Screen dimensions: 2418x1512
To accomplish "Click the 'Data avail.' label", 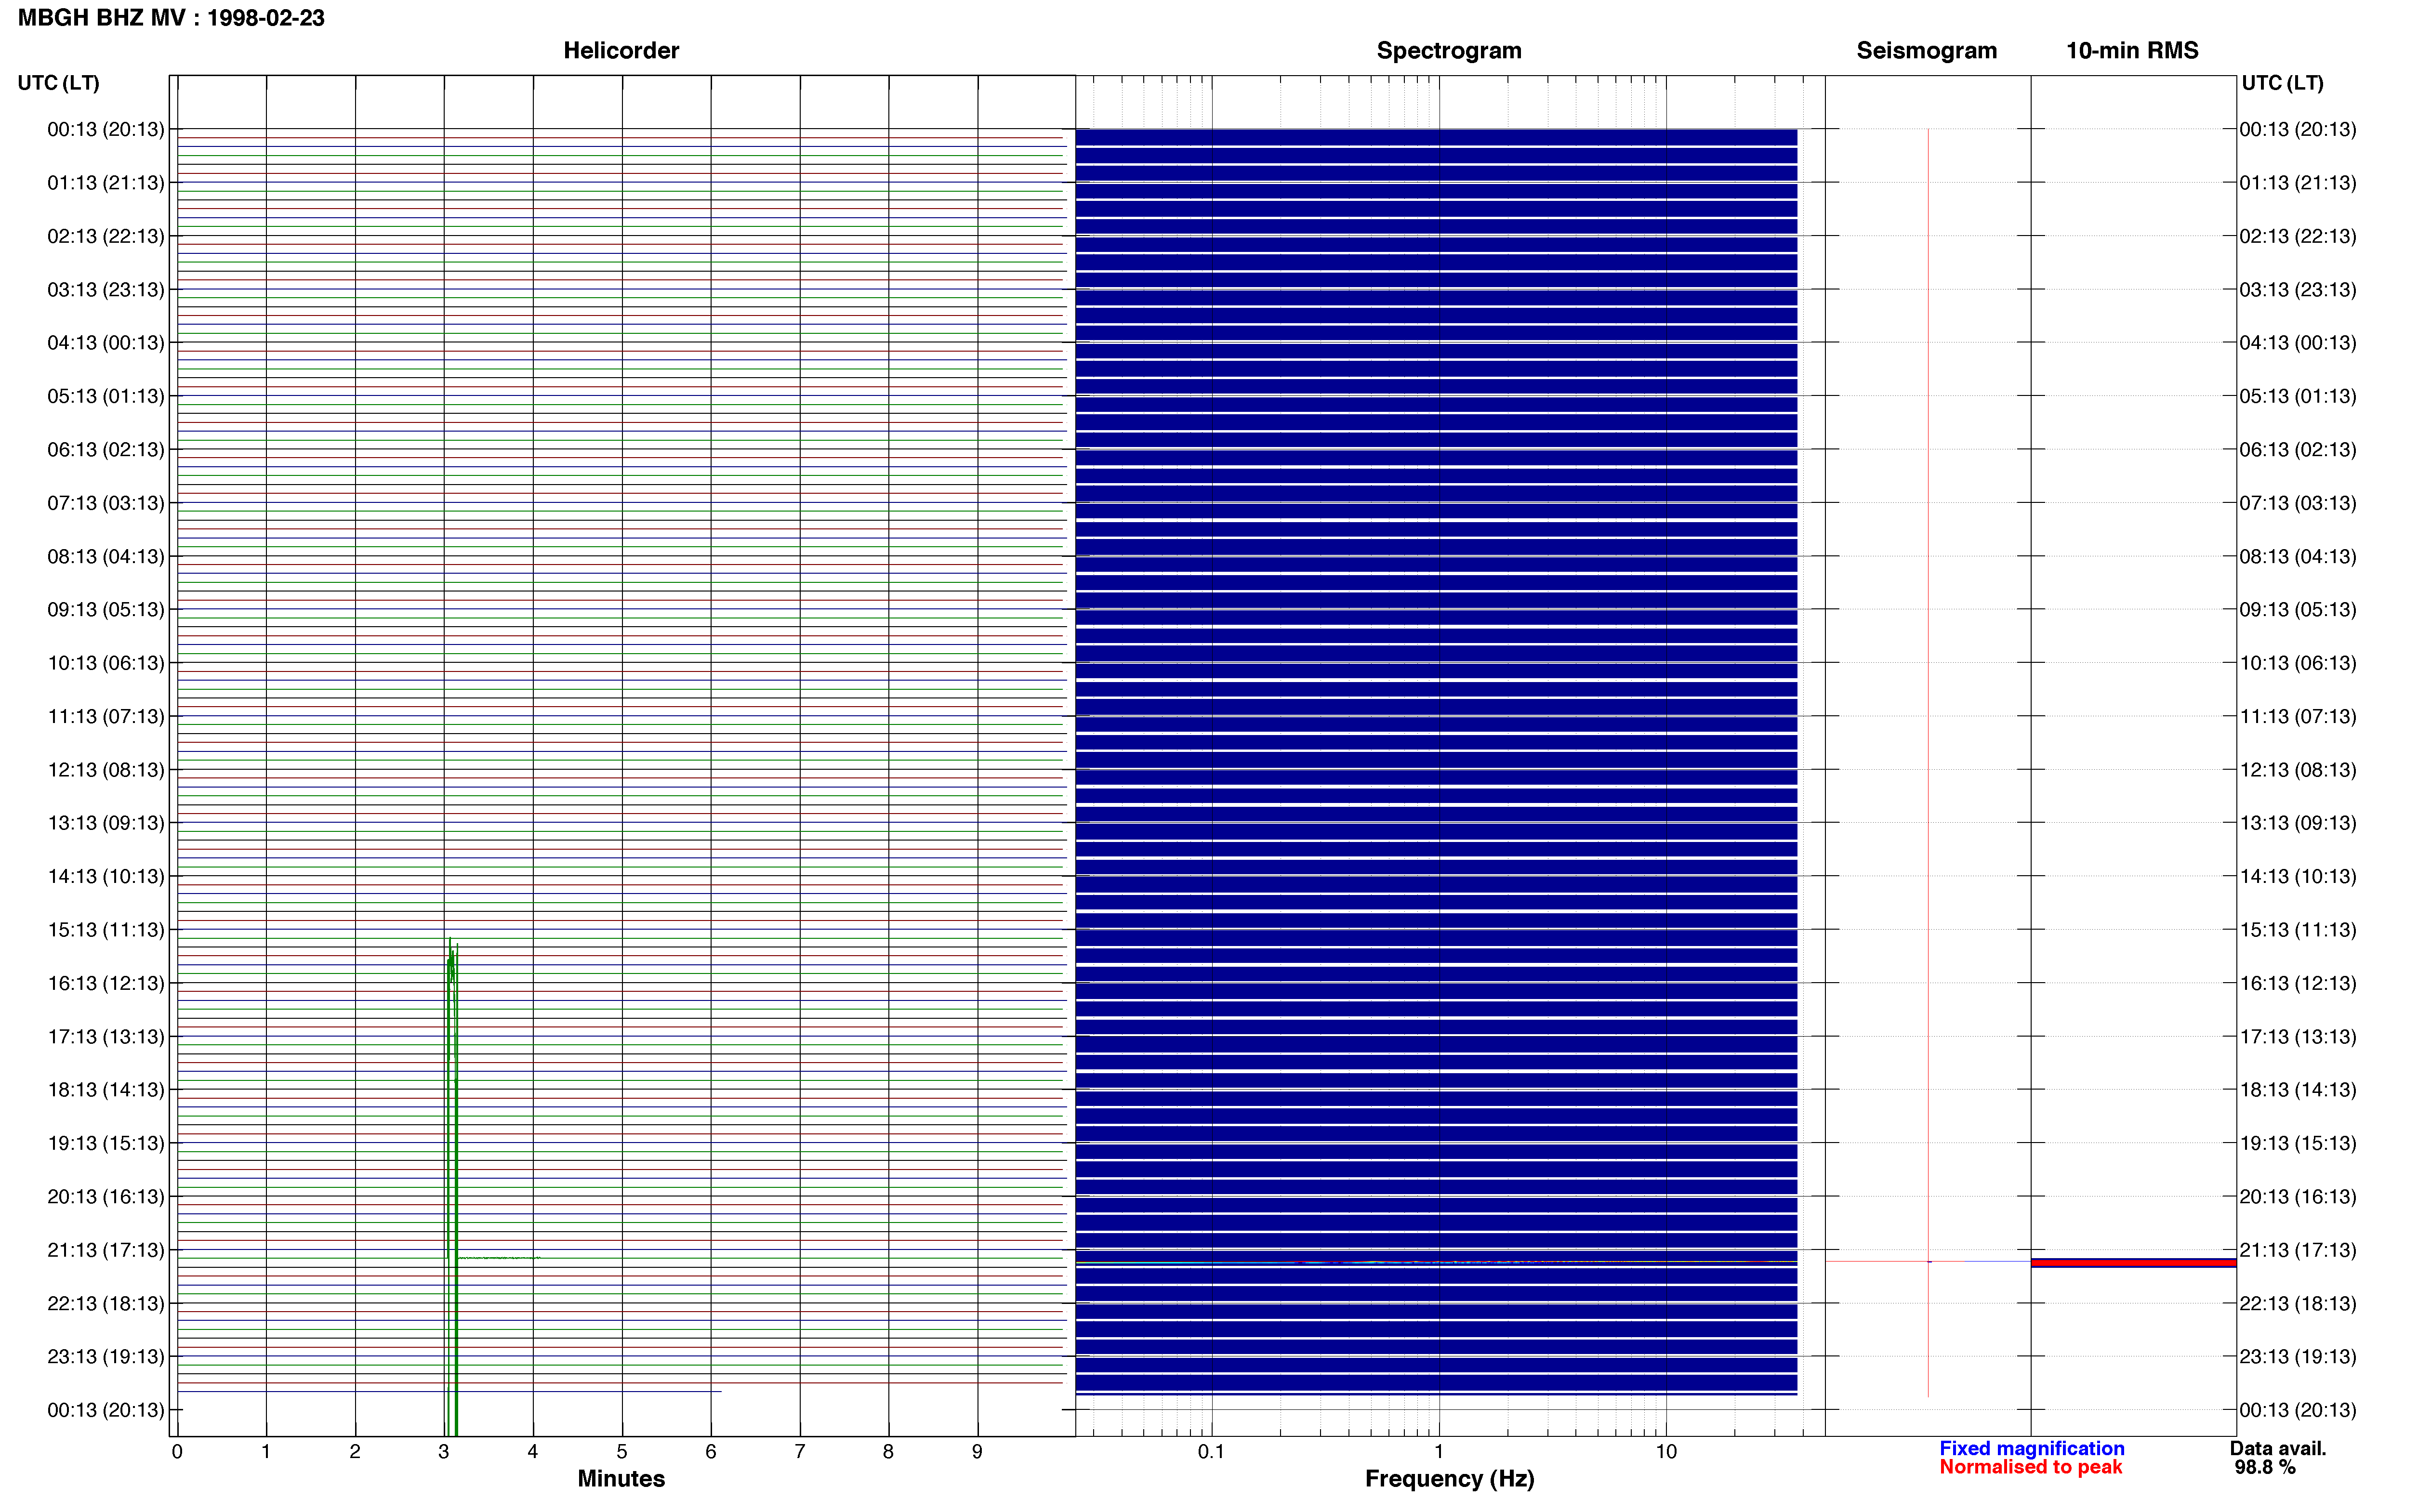I will click(x=2278, y=1449).
